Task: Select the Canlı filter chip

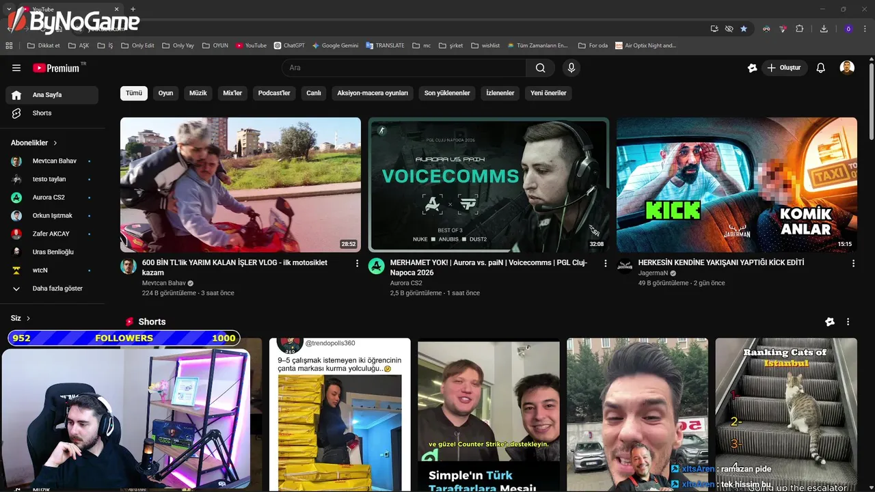Action: 314,93
